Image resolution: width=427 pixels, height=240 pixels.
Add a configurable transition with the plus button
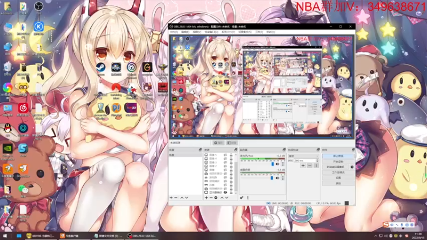coord(303,165)
